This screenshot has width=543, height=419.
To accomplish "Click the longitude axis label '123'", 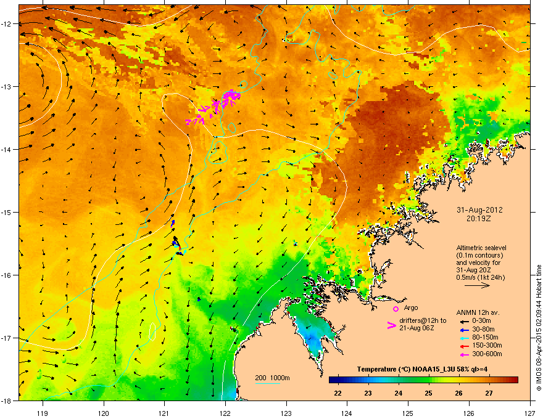I will pos(286,413).
